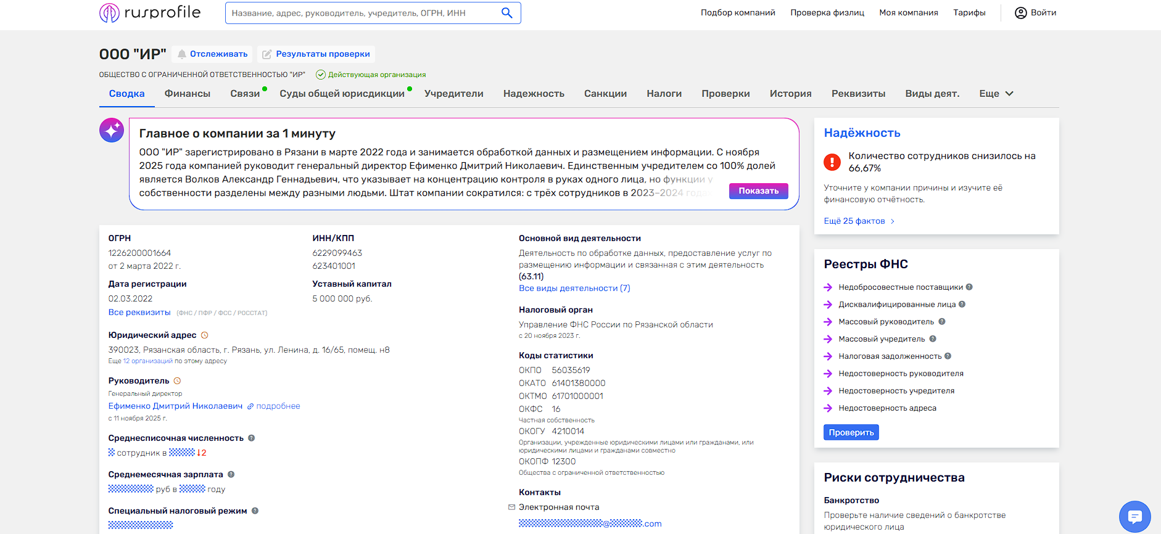Click the clock icon beside Юридический адрес

(205, 335)
